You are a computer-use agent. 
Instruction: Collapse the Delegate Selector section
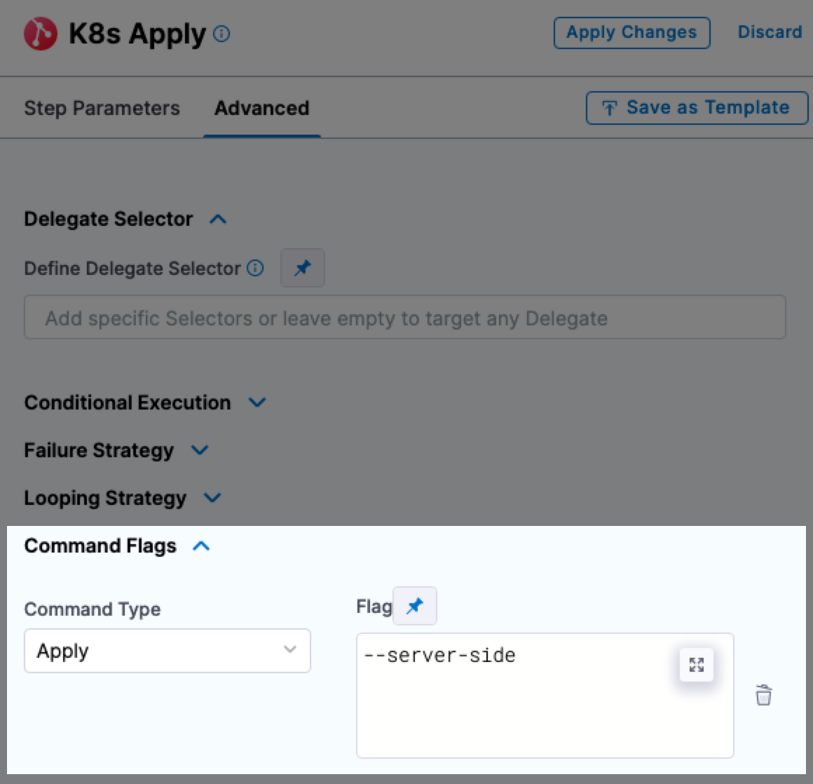(218, 219)
